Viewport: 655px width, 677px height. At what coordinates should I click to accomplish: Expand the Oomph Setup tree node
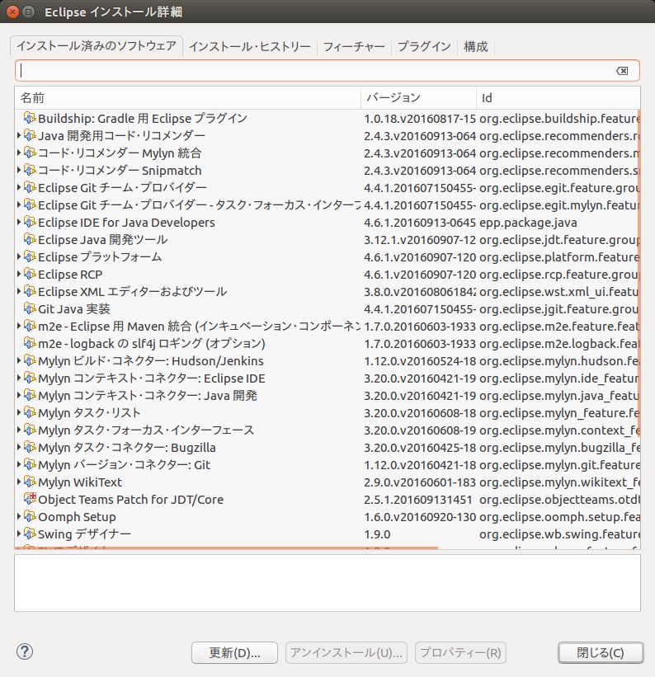pyautogui.click(x=19, y=516)
